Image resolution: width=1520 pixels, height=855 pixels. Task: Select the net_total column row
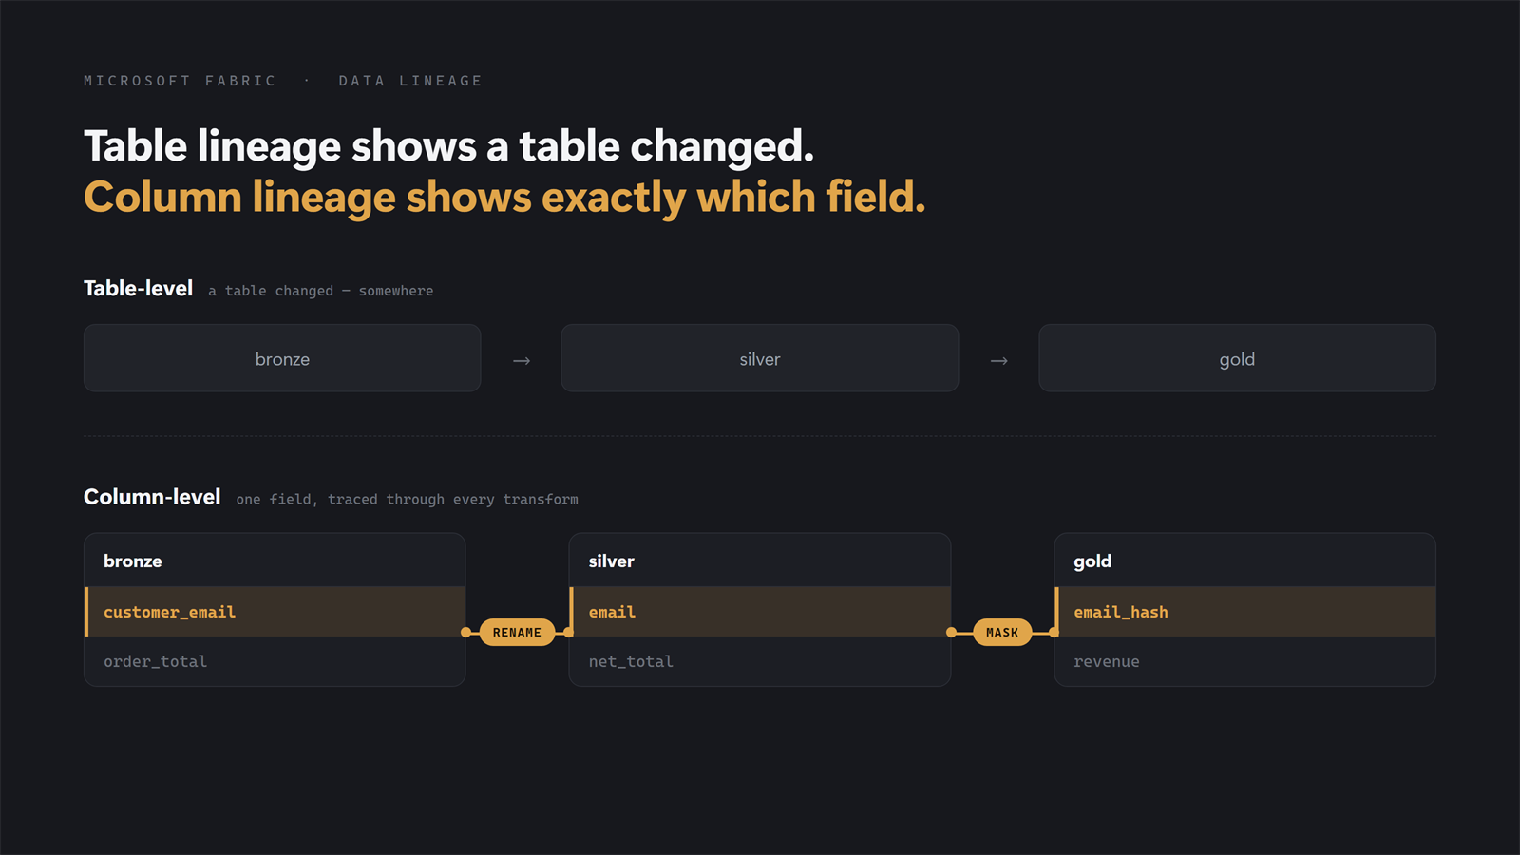tap(760, 661)
